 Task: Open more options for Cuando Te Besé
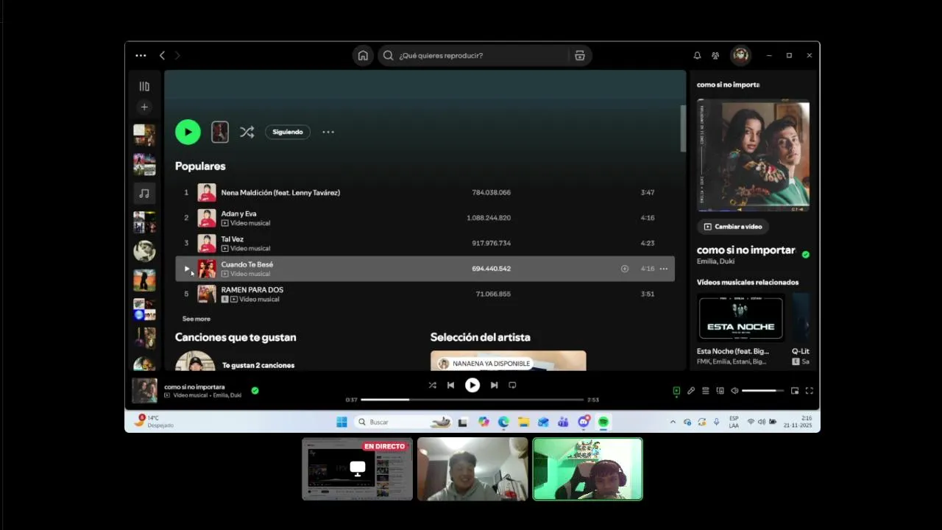(x=663, y=269)
